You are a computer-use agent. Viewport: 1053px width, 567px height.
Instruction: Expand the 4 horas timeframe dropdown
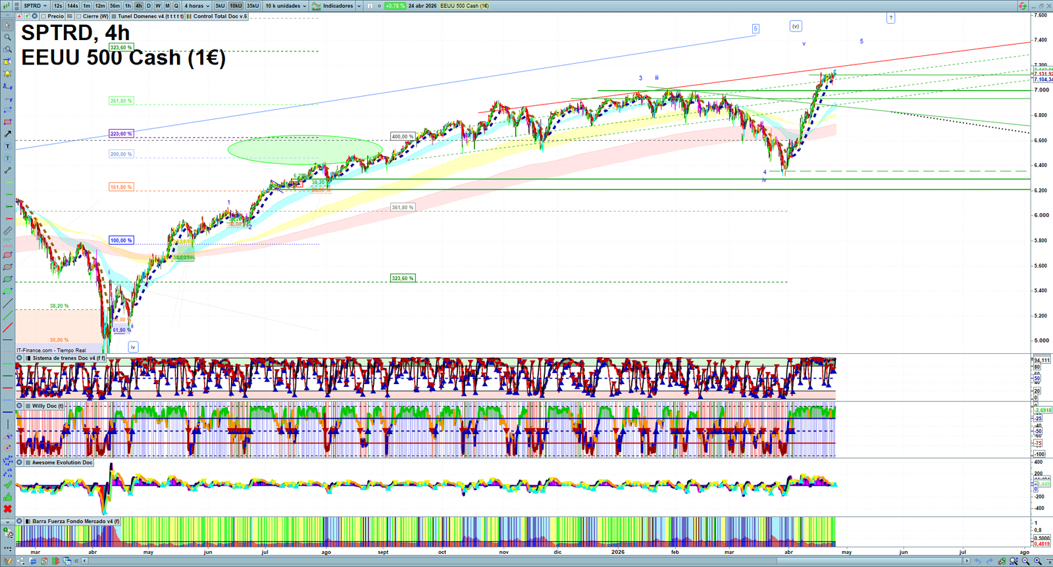197,6
